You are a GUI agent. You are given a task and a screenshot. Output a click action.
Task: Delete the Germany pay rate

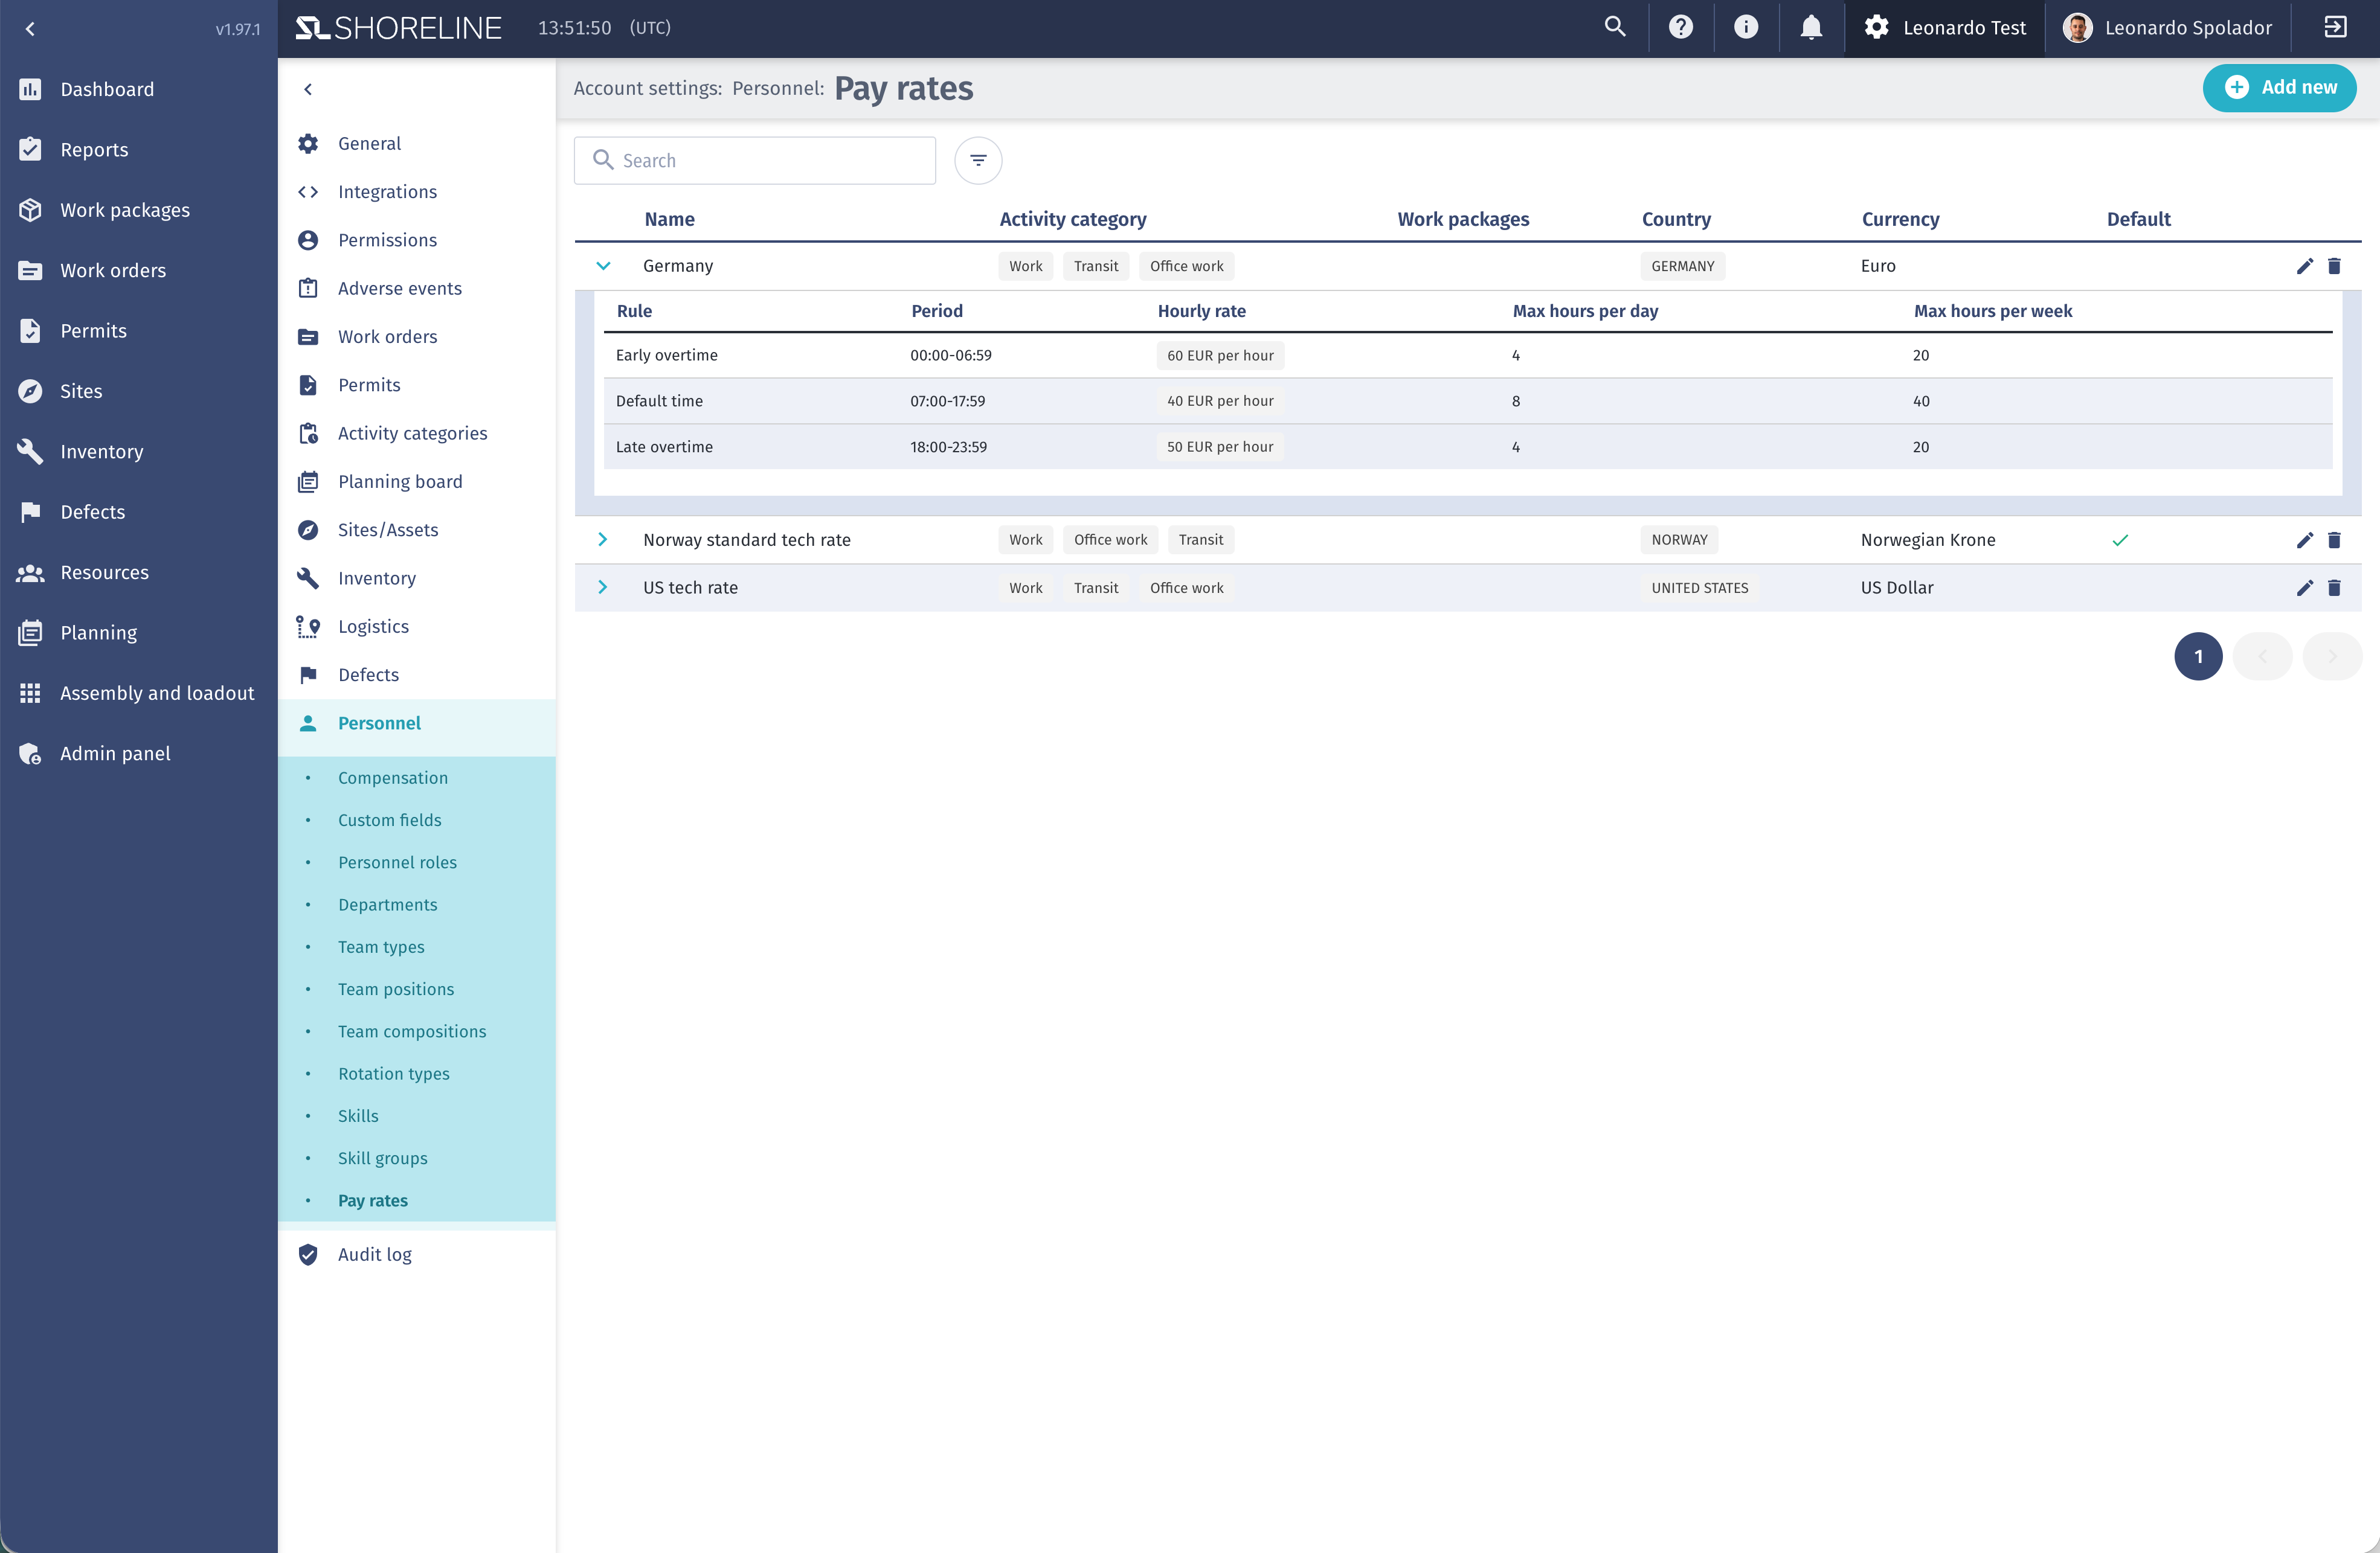(x=2335, y=266)
